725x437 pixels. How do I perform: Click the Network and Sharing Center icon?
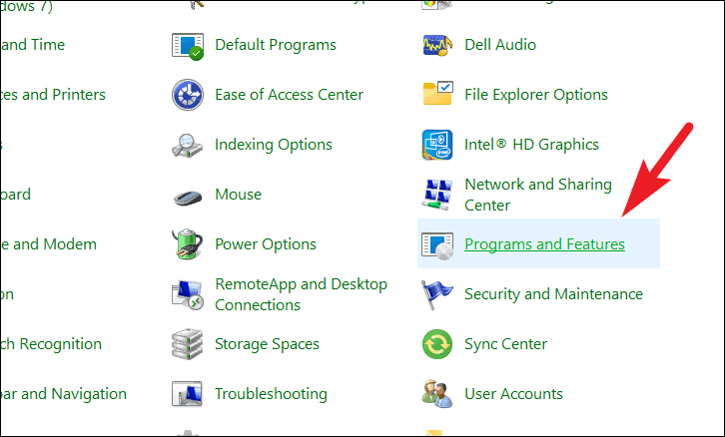click(x=437, y=195)
